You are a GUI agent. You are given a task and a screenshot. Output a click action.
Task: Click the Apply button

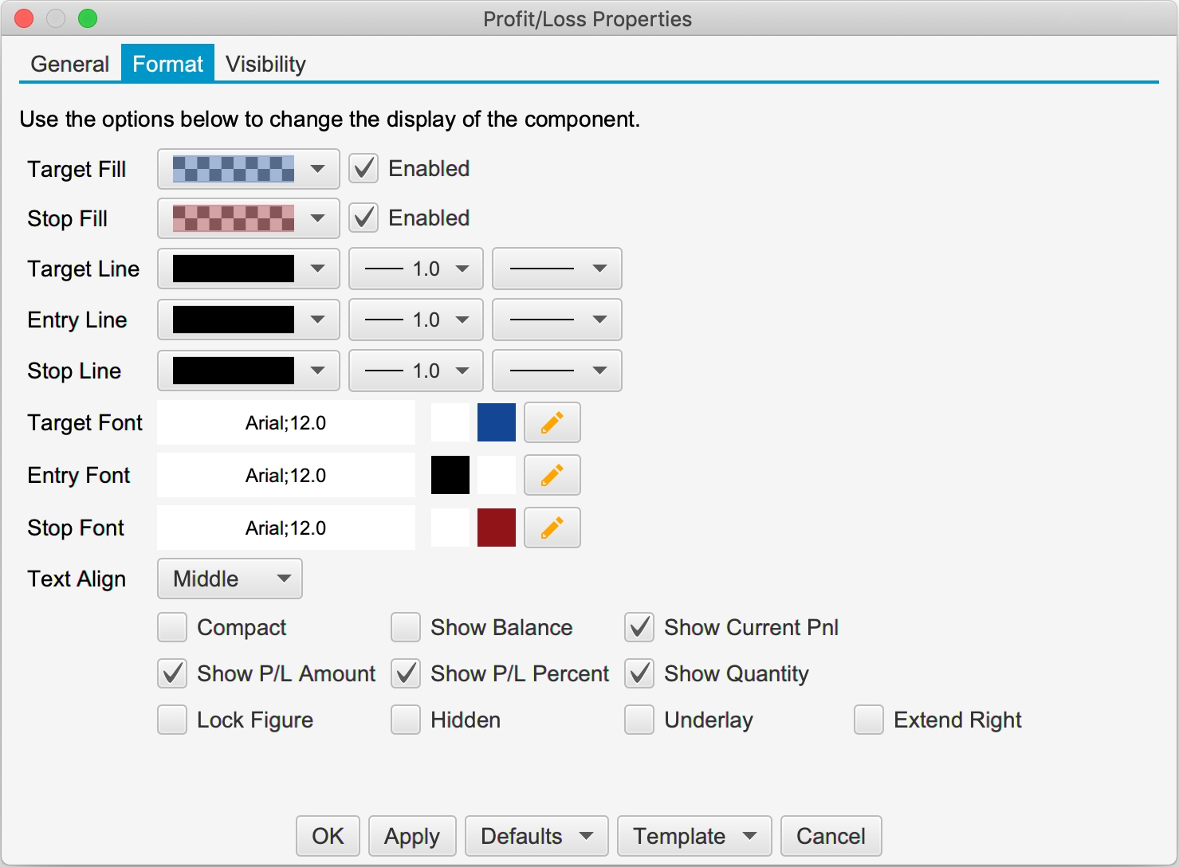412,836
